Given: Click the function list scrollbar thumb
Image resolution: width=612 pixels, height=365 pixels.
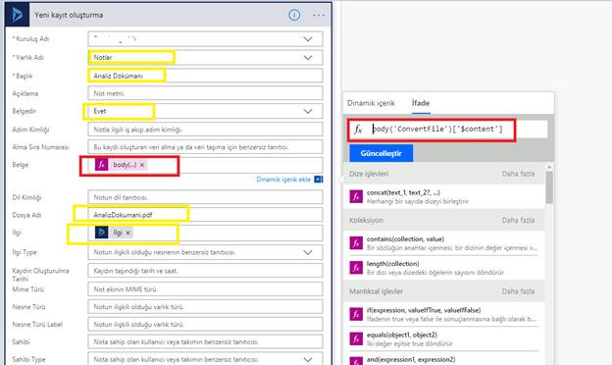Looking at the screenshot, I should pyautogui.click(x=549, y=187).
